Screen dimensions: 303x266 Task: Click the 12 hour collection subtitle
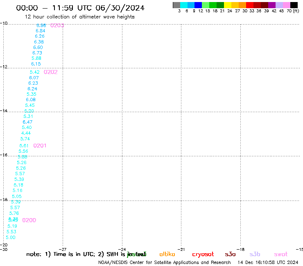click(x=79, y=17)
